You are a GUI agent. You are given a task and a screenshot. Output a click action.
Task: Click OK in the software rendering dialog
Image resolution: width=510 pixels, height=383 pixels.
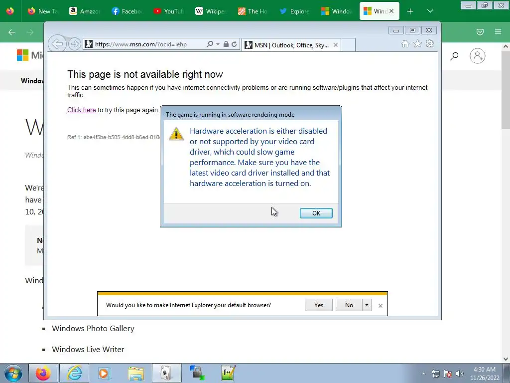click(316, 213)
